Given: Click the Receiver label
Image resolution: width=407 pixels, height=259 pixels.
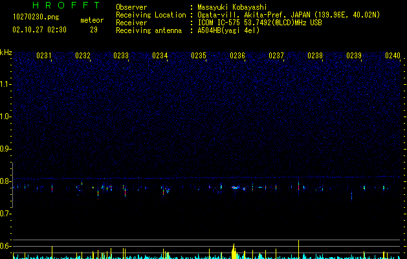Looking at the screenshot, I should coord(131,23).
